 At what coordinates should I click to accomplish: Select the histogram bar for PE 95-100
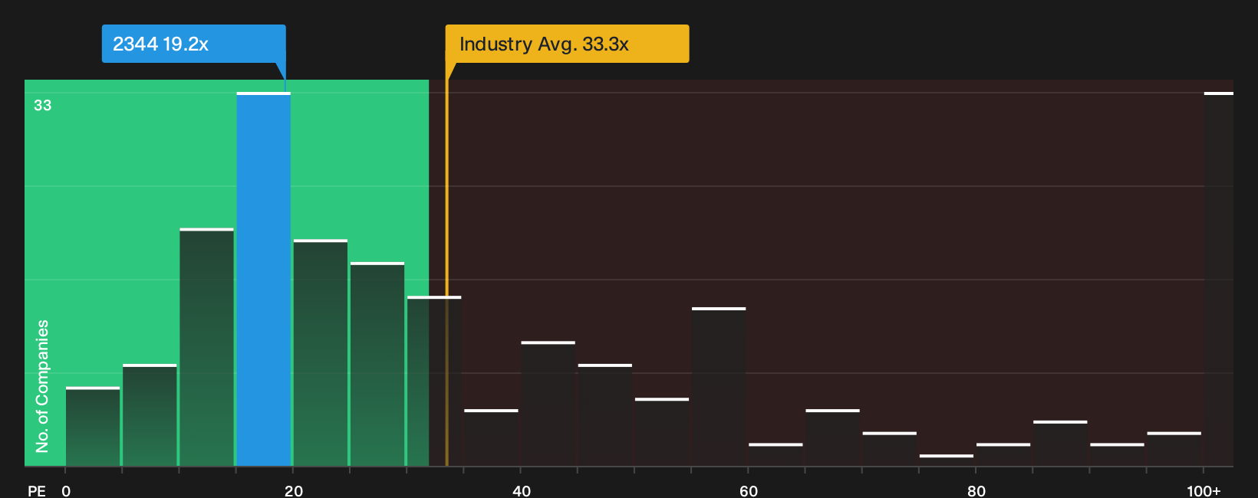point(1174,449)
